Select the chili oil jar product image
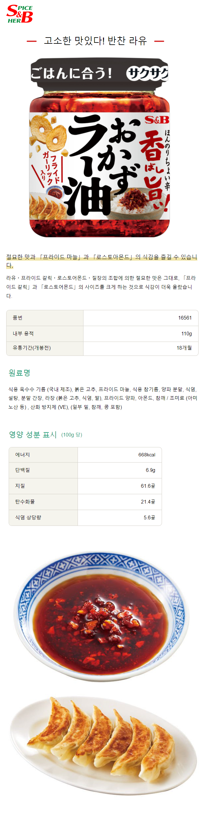 99,147
